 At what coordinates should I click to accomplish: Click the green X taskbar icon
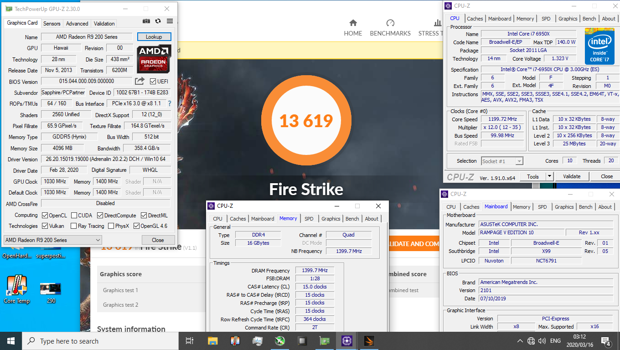pos(280,341)
